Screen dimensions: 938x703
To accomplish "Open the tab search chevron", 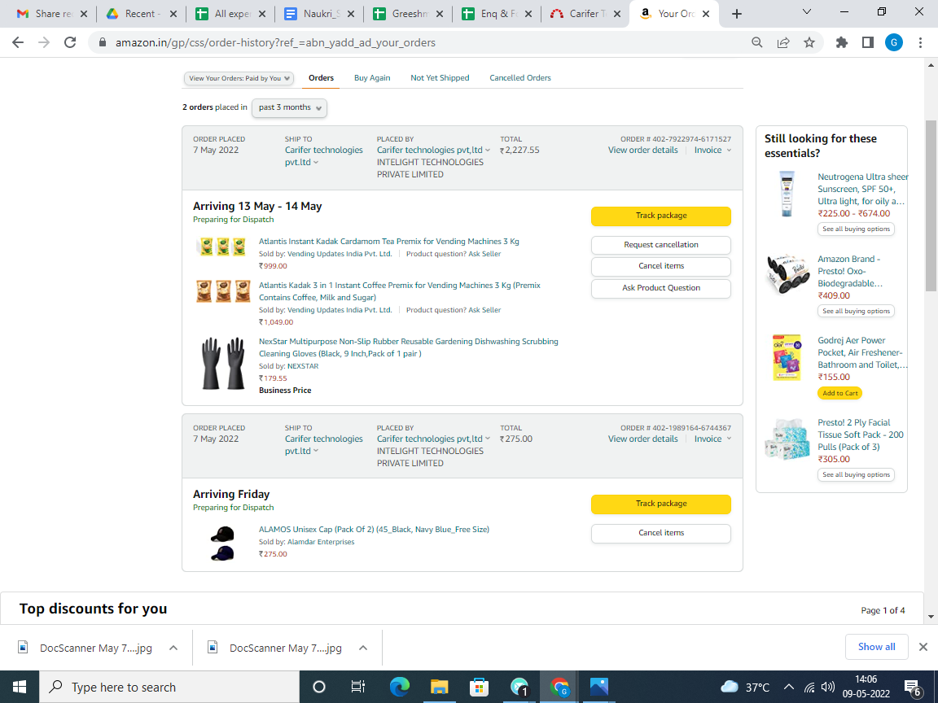I will point(806,12).
